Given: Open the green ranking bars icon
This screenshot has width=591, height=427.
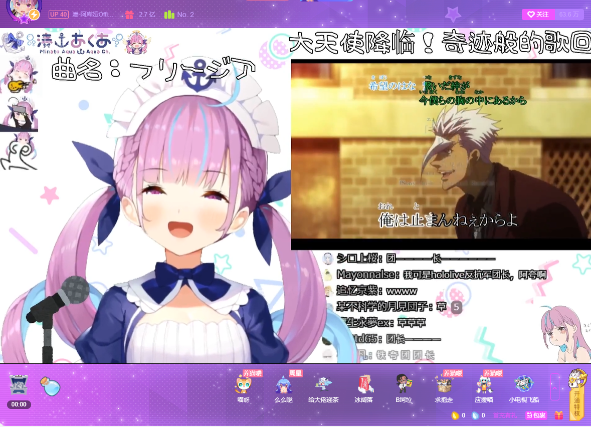Looking at the screenshot, I should point(169,15).
